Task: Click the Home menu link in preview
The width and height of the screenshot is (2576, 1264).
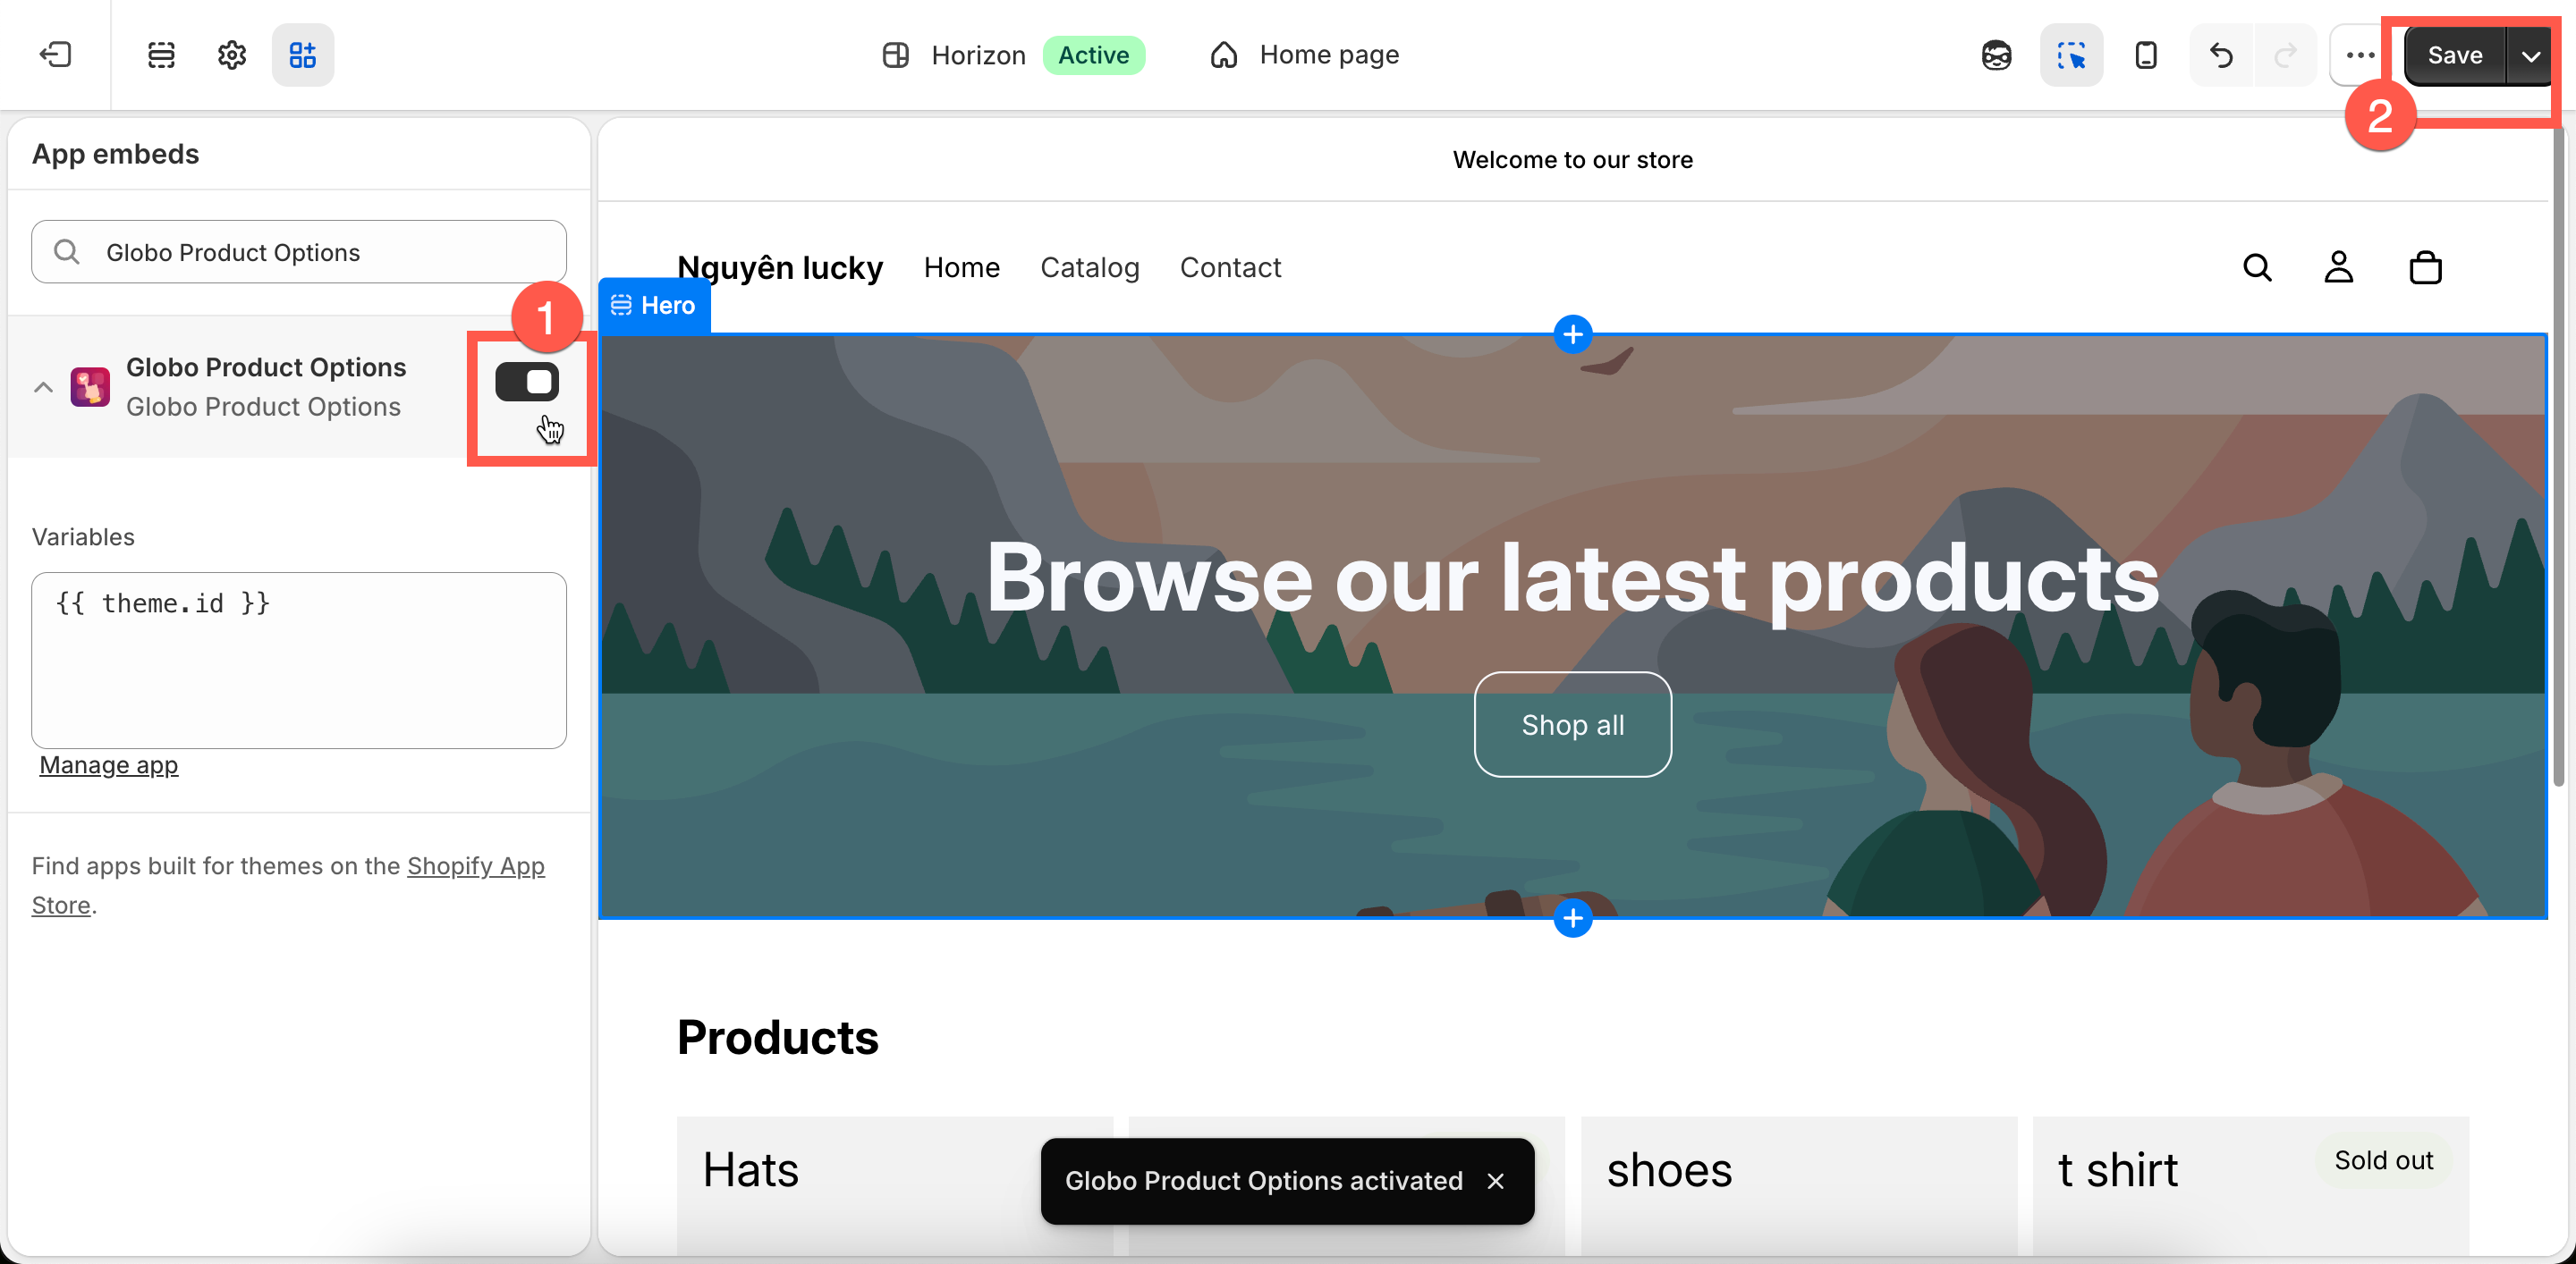Action: [961, 266]
